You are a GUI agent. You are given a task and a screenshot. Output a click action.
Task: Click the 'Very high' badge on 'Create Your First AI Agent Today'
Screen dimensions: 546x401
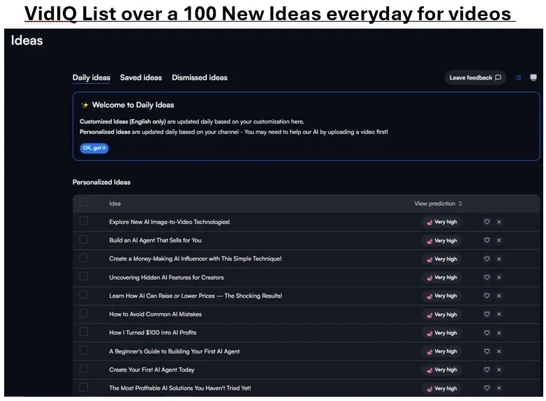[x=441, y=370]
